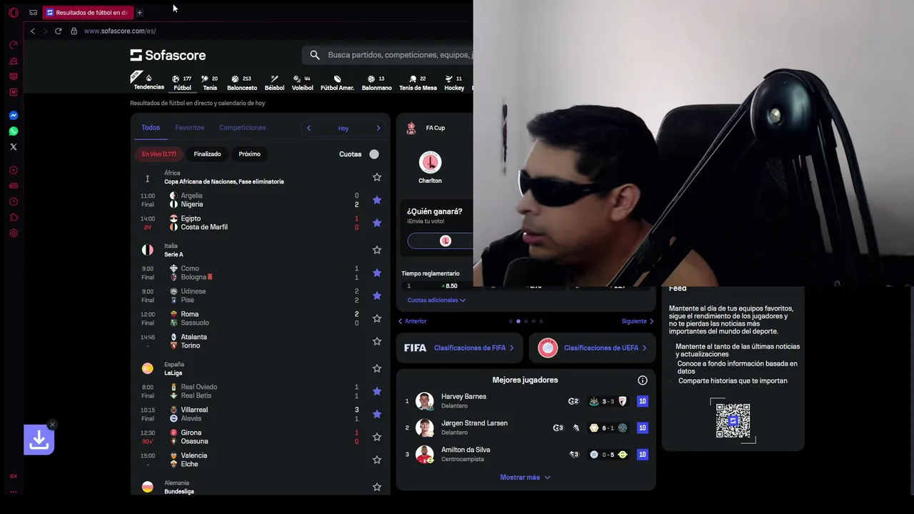Image resolution: width=914 pixels, height=514 pixels.
Task: Filter matches by Próximo
Action: (249, 154)
